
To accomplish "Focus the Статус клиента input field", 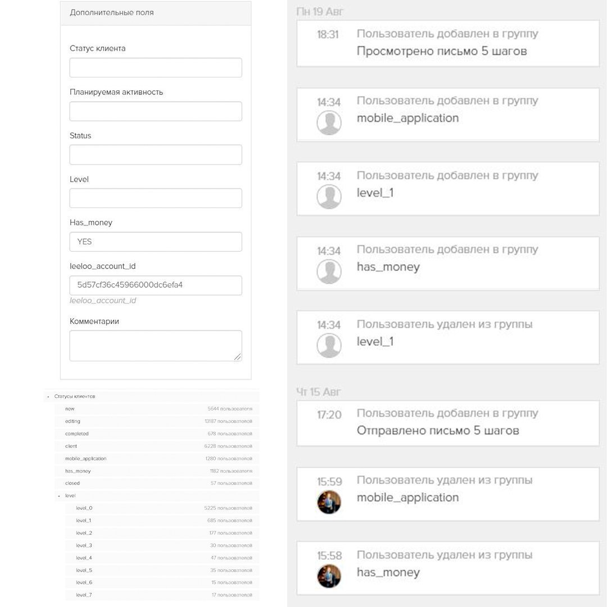I will (156, 67).
